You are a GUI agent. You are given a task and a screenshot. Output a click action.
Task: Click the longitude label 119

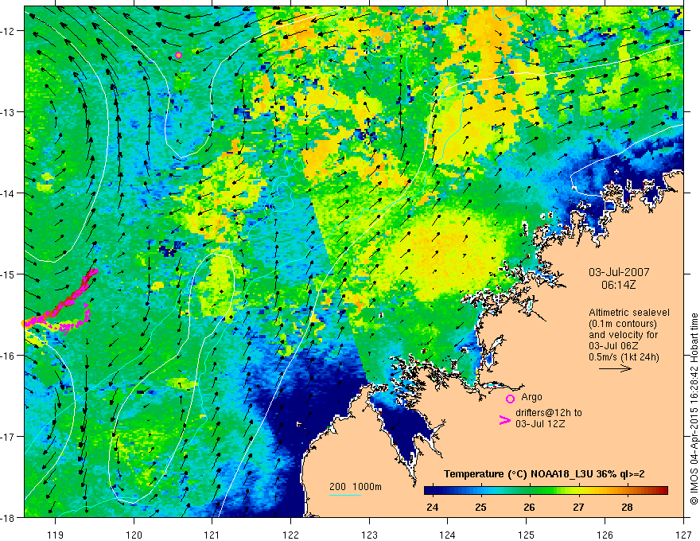pyautogui.click(x=56, y=535)
